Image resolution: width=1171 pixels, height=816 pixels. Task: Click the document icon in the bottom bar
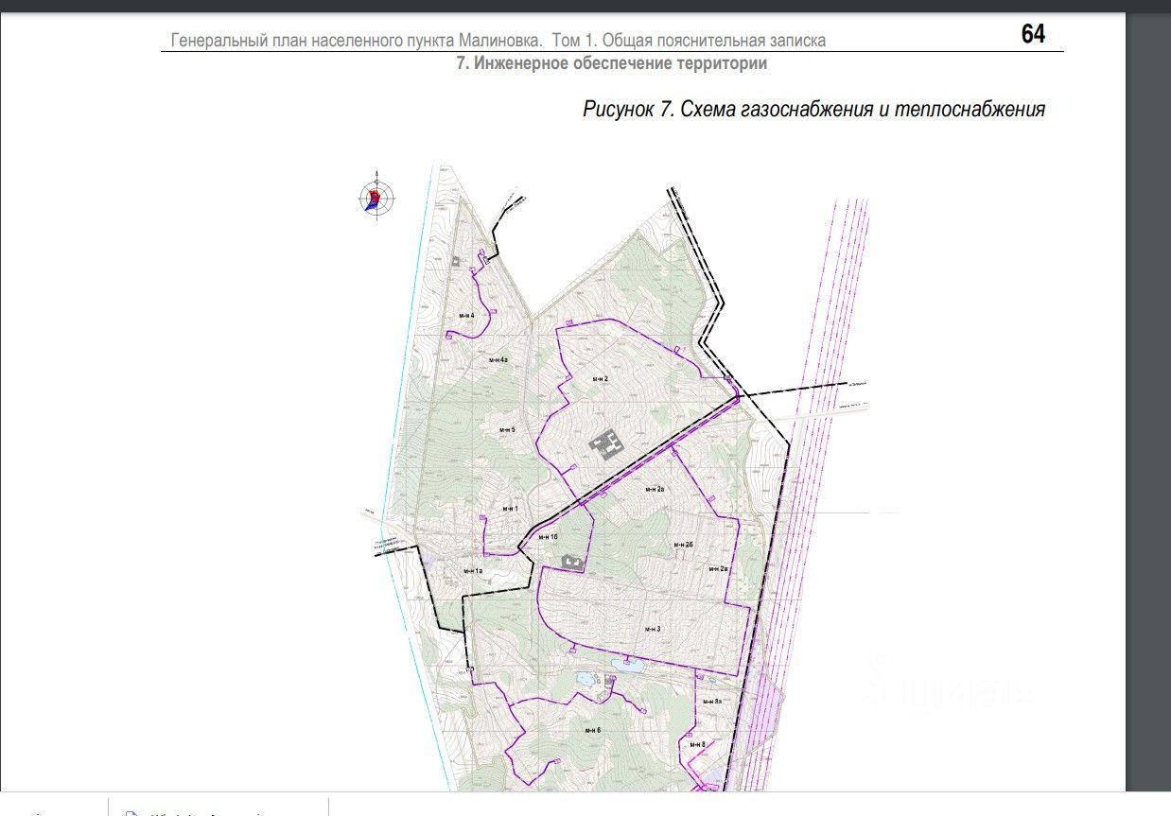[x=133, y=812]
